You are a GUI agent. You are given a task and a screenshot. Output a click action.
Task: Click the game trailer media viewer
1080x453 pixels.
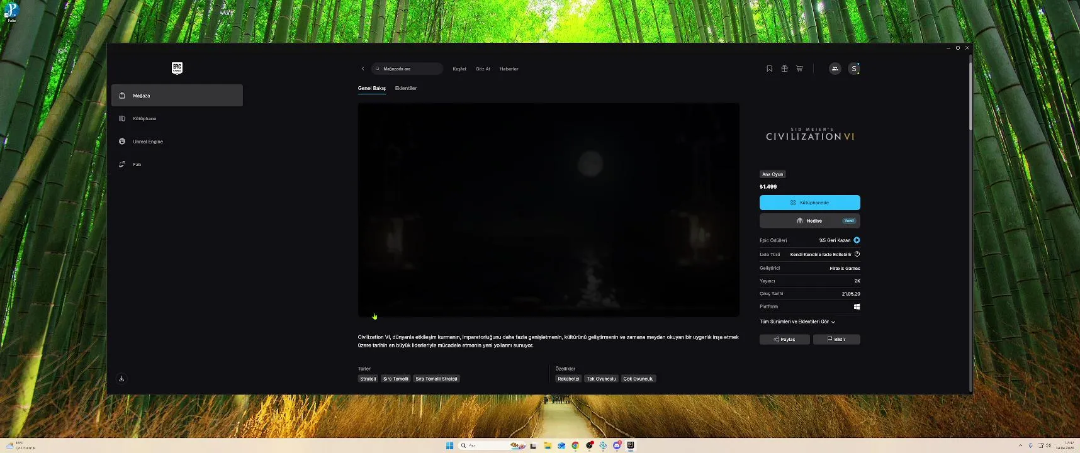(549, 210)
